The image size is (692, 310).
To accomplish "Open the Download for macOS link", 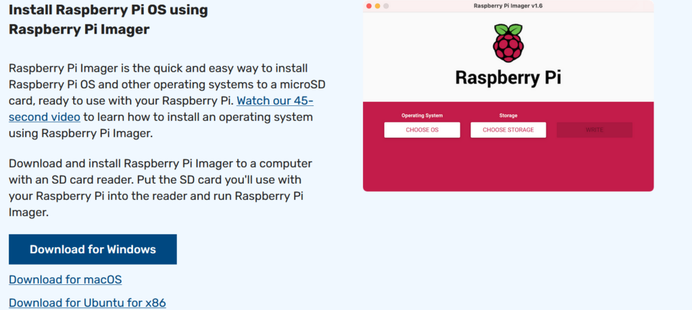I will coord(65,280).
